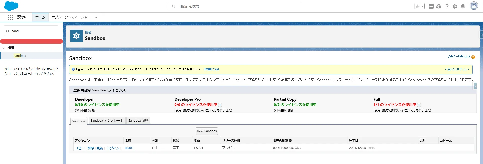This screenshot has height=164, width=483.
Task: Click 削除 action for test01
Action: coord(91,148)
